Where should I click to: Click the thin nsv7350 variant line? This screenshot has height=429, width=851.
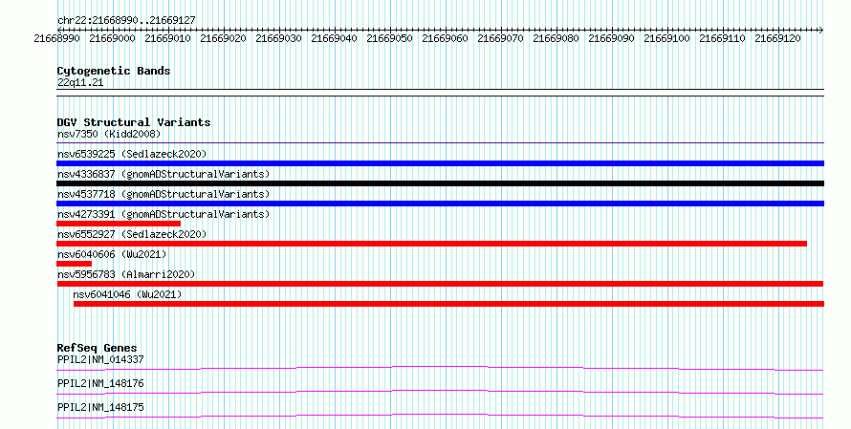click(x=440, y=143)
